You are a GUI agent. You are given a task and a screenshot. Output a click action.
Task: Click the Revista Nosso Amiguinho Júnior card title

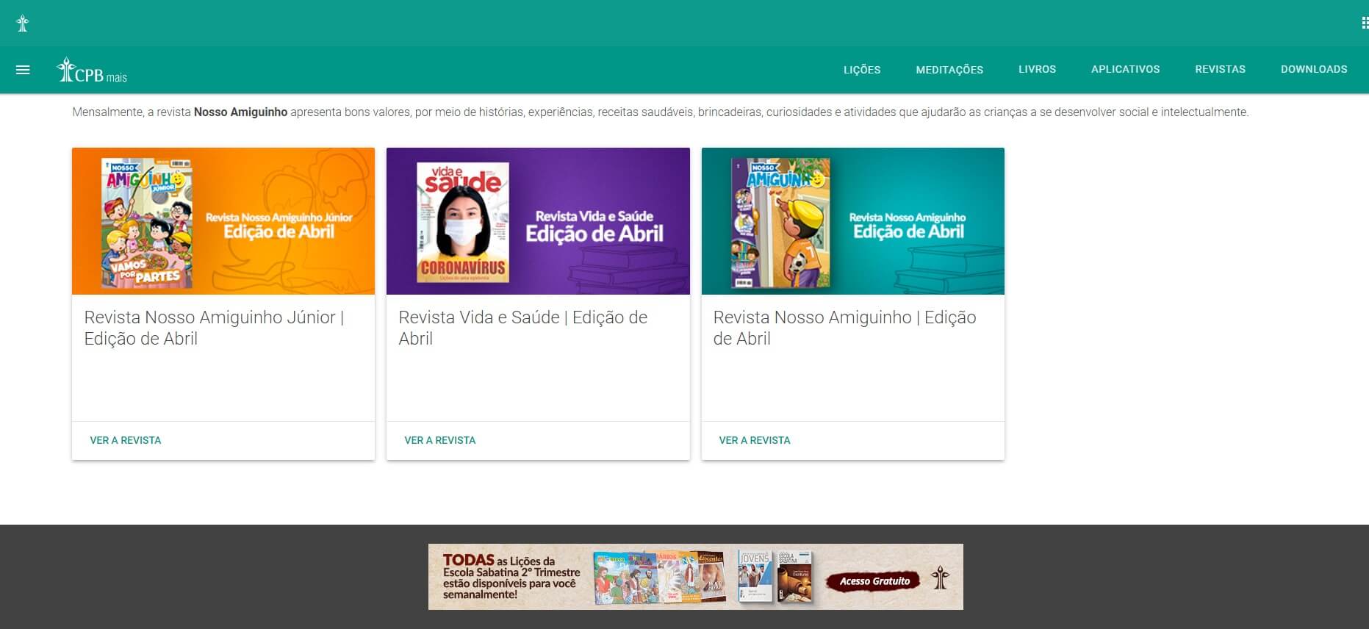click(x=214, y=328)
